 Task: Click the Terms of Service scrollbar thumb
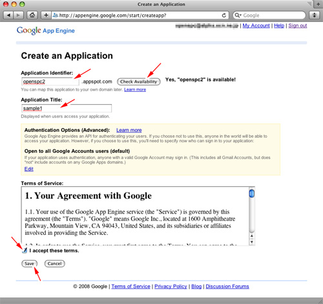click(x=251, y=193)
